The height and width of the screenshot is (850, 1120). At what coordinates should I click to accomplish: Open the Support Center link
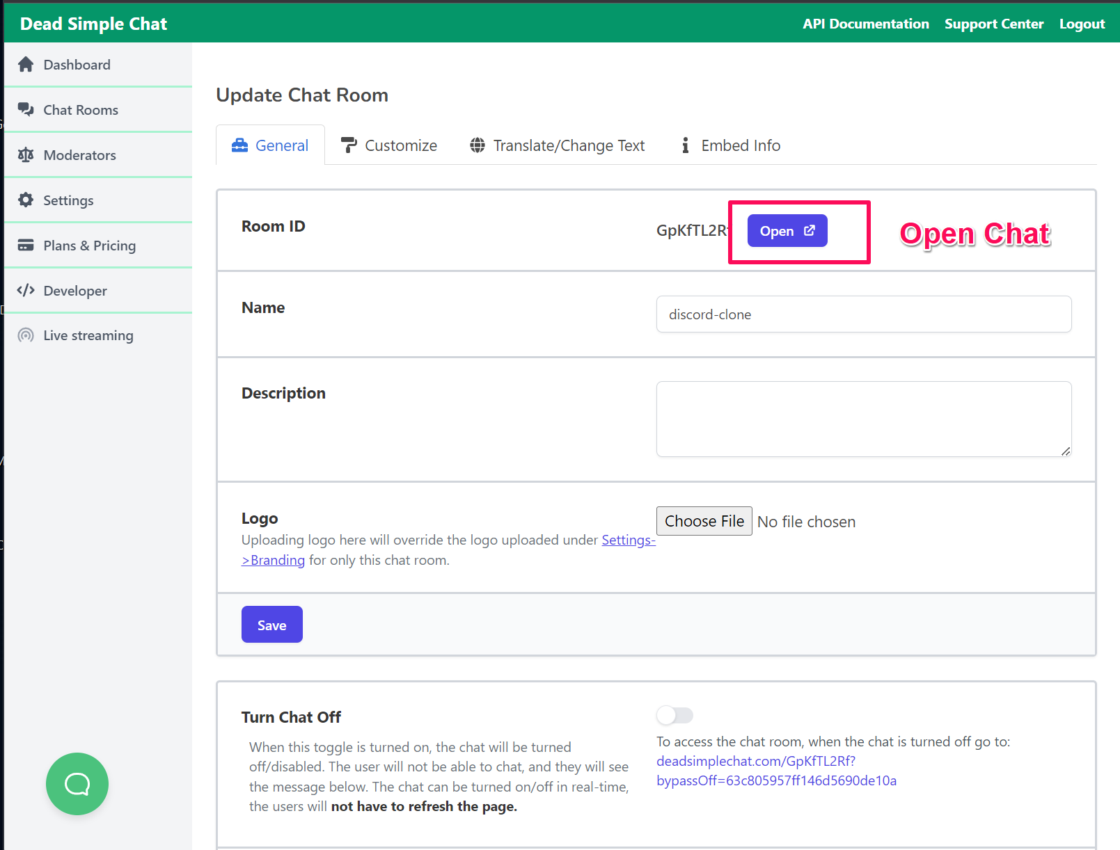[x=994, y=24]
